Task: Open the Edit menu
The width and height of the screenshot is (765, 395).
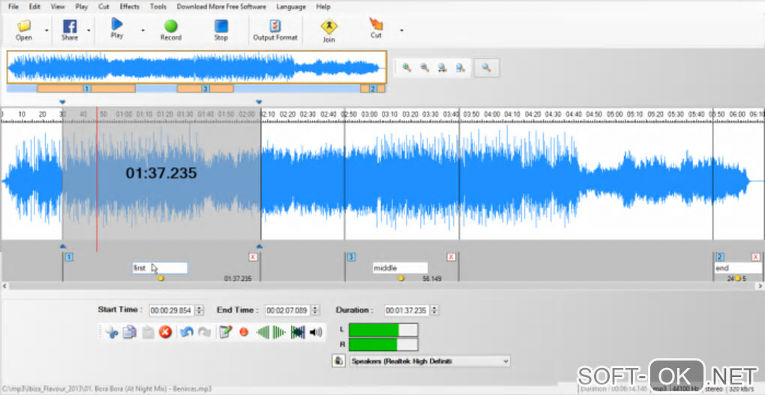Action: pyautogui.click(x=34, y=7)
